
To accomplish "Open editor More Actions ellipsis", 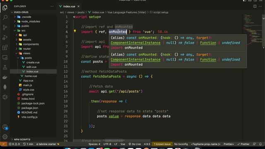I will 260,6.
